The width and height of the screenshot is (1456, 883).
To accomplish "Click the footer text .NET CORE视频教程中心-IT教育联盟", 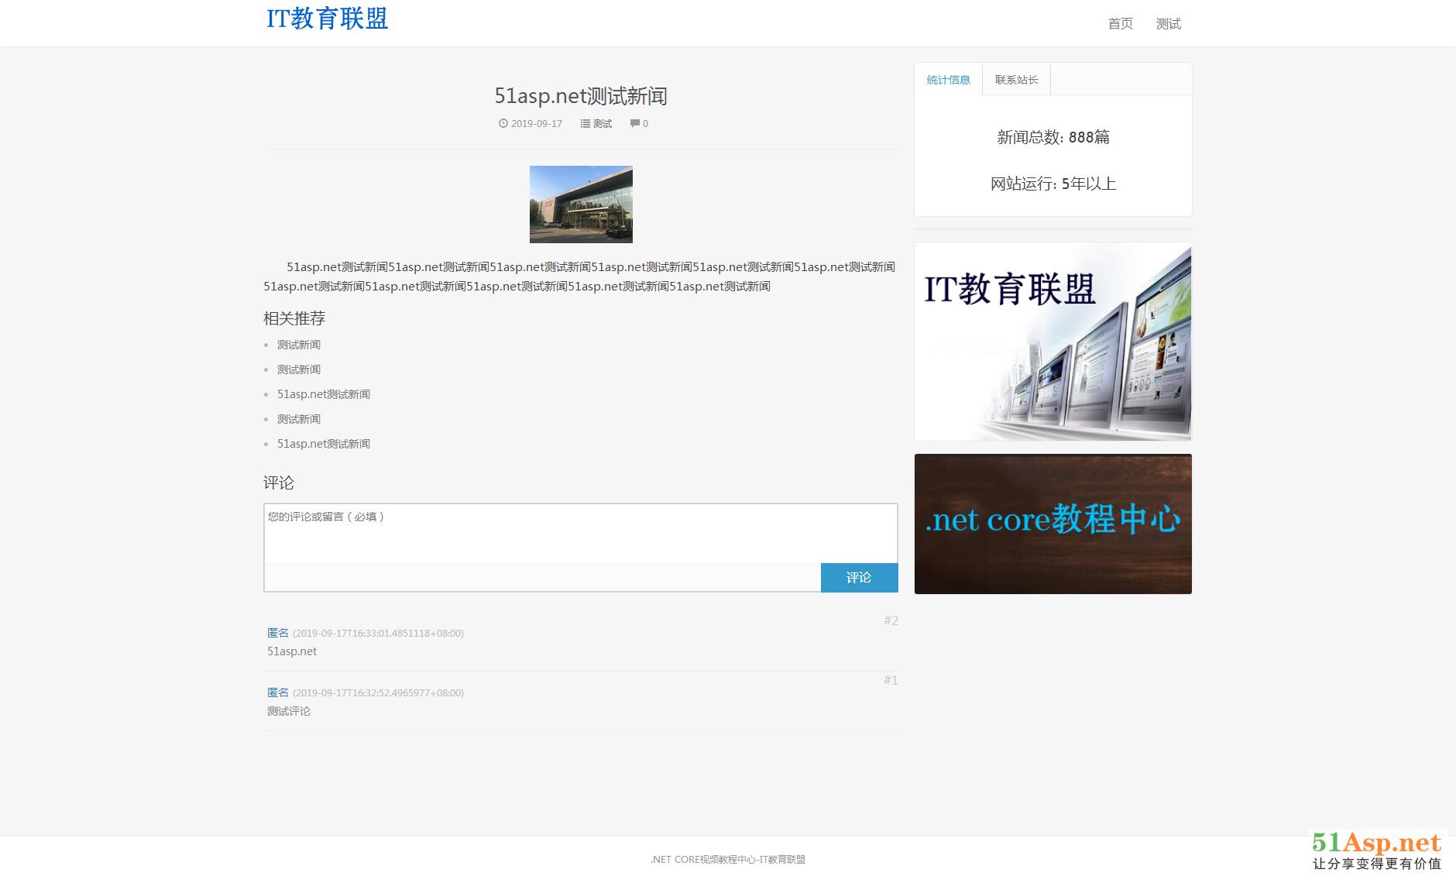I will 728,860.
